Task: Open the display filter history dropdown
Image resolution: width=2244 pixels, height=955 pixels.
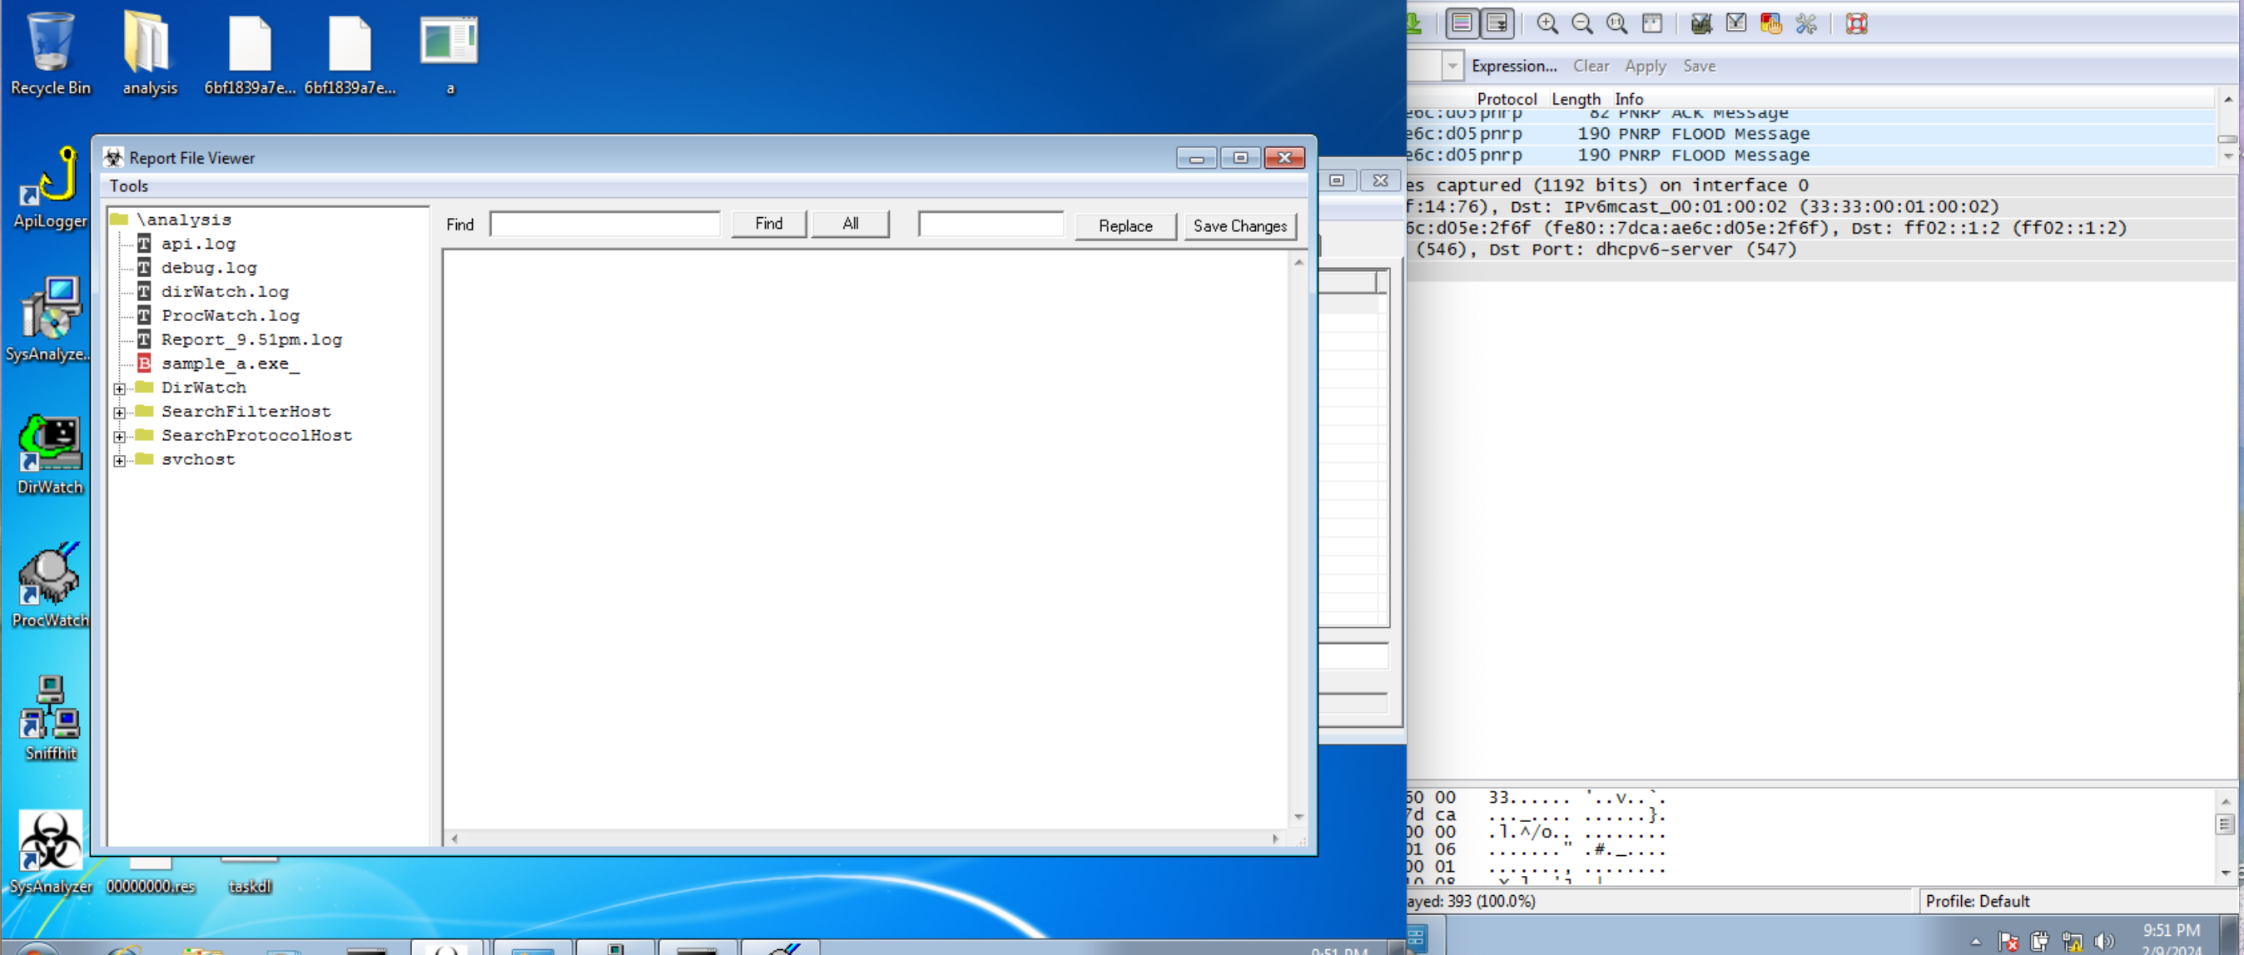Action: 1452,67
